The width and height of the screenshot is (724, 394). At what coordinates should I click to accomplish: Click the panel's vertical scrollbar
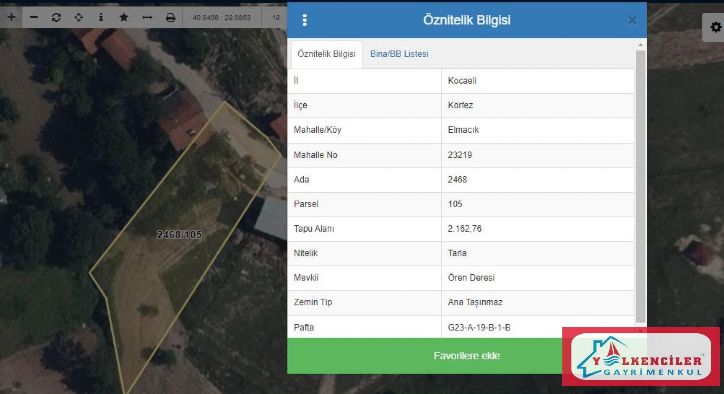pyautogui.click(x=640, y=185)
